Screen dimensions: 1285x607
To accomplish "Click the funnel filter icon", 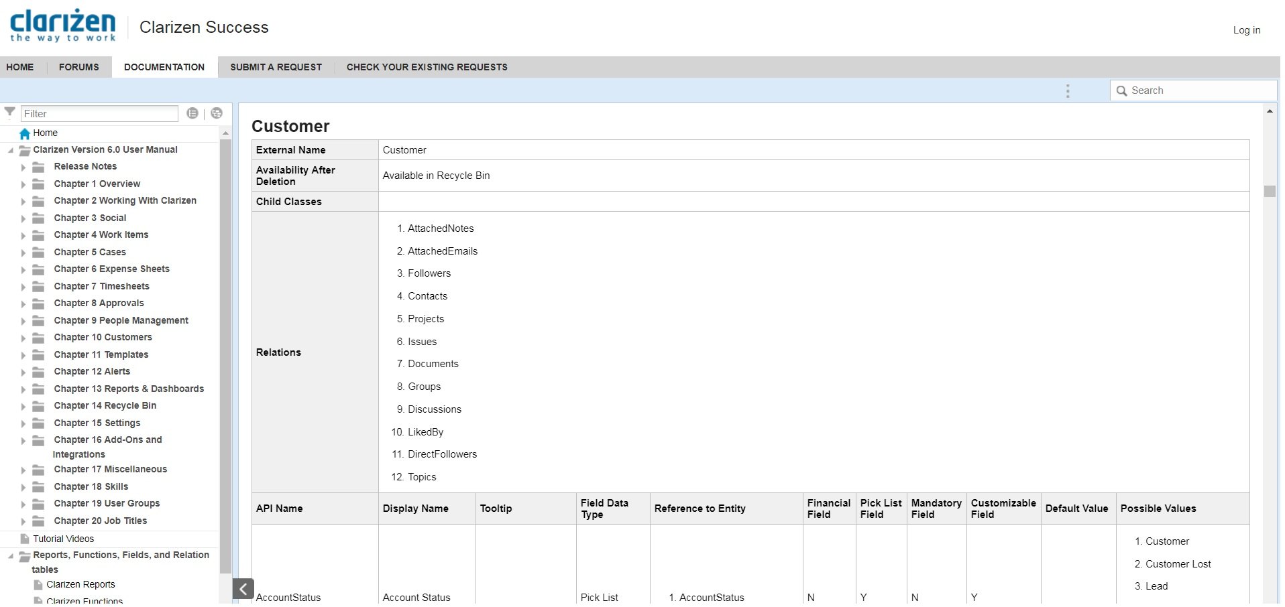I will tap(9, 112).
